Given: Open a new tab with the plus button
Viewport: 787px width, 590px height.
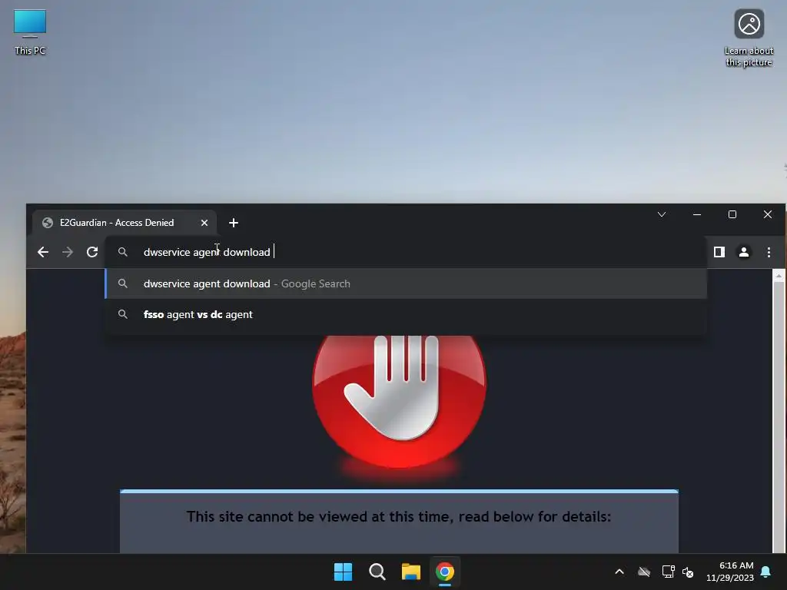Looking at the screenshot, I should tap(234, 223).
